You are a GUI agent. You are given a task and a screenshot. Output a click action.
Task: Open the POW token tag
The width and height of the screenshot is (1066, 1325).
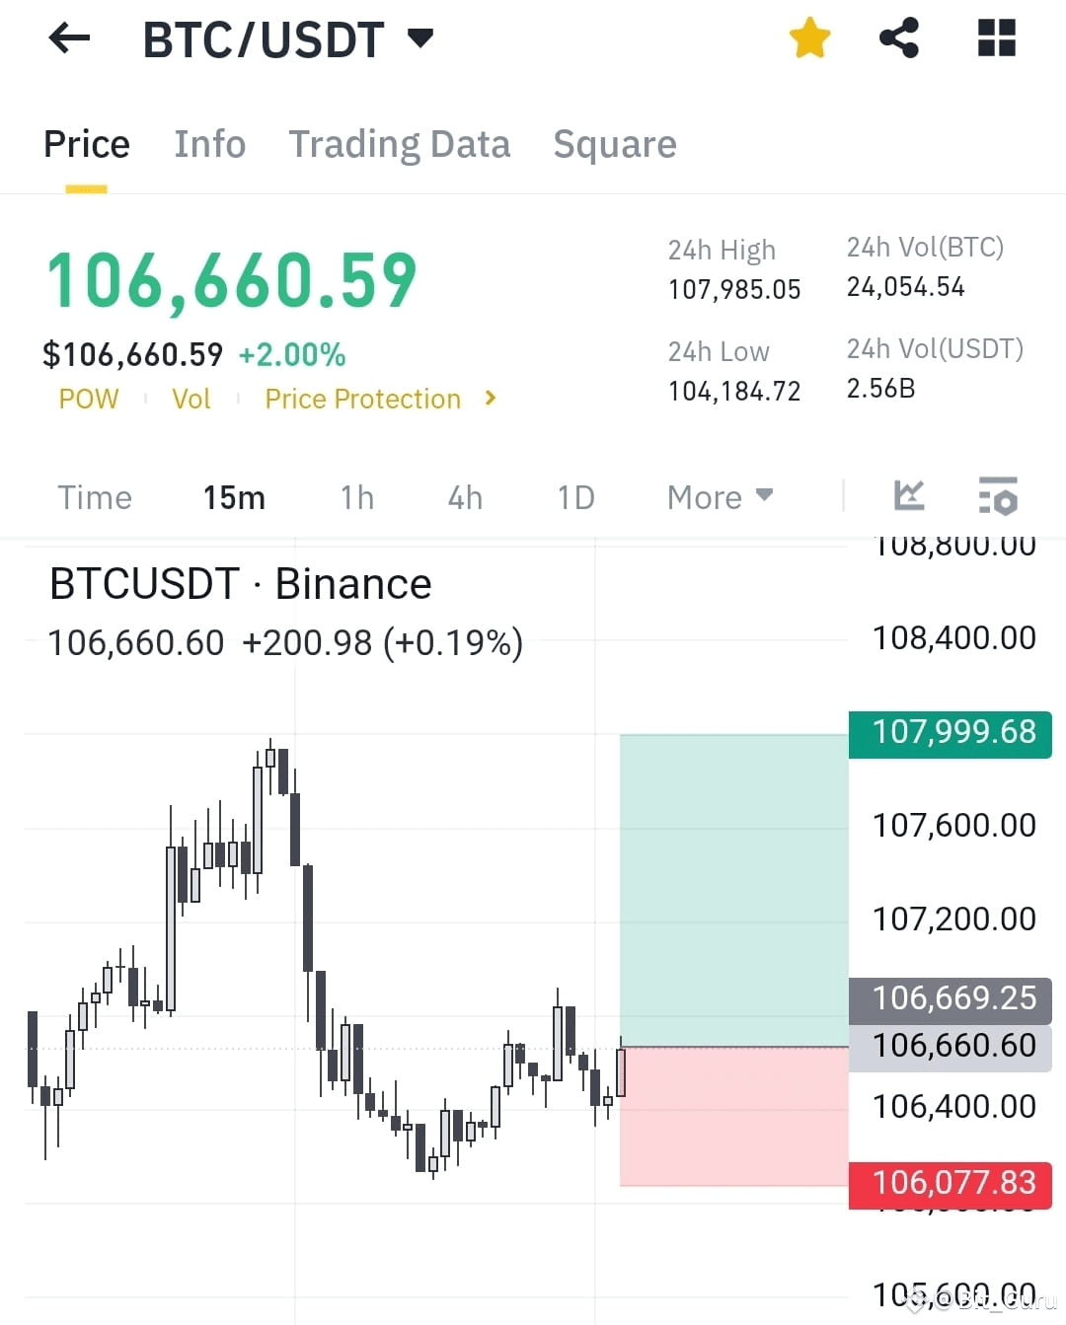(x=89, y=399)
